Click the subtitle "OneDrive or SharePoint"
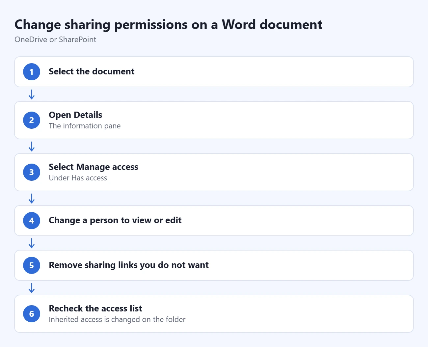428x347 pixels. 55,40
